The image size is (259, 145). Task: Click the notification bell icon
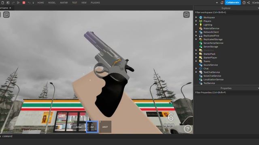222,3
